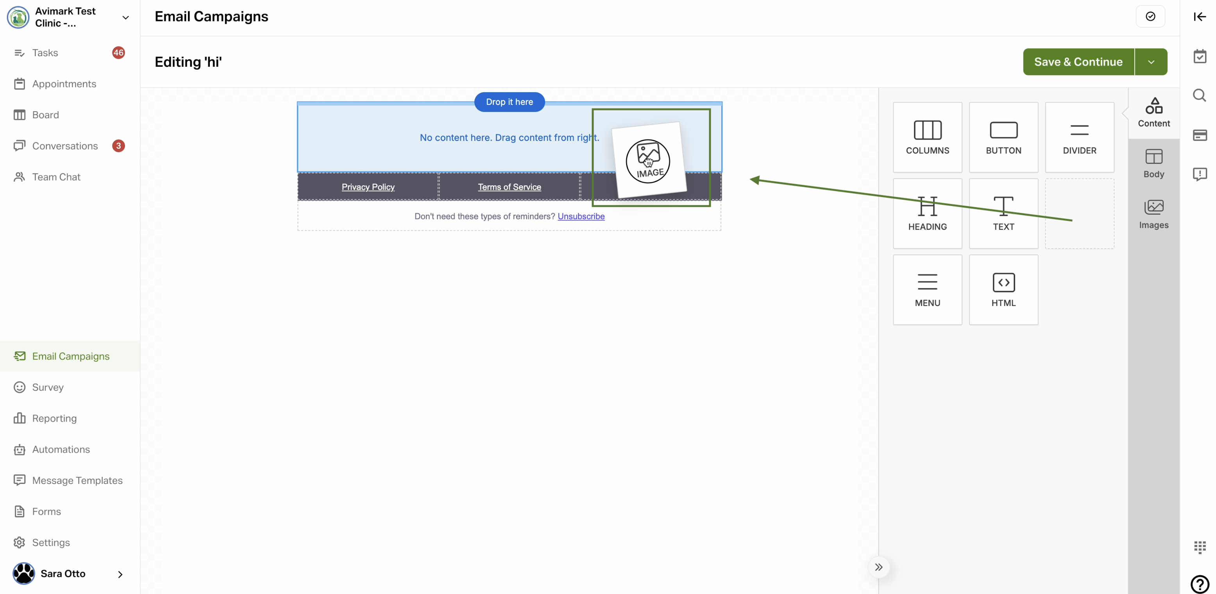The height and width of the screenshot is (594, 1216).
Task: Click the checkmark circle status button
Action: tap(1150, 16)
